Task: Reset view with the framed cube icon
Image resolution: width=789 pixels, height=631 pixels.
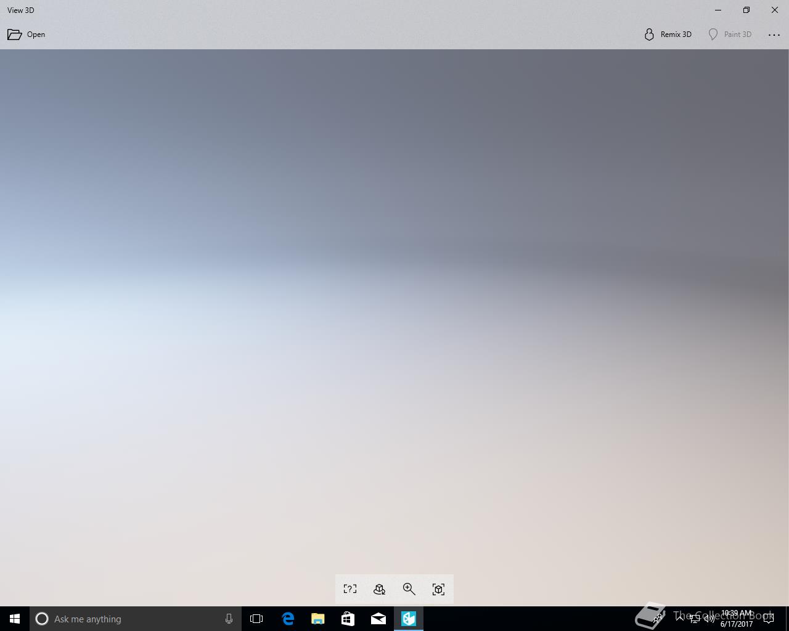Action: (439, 589)
